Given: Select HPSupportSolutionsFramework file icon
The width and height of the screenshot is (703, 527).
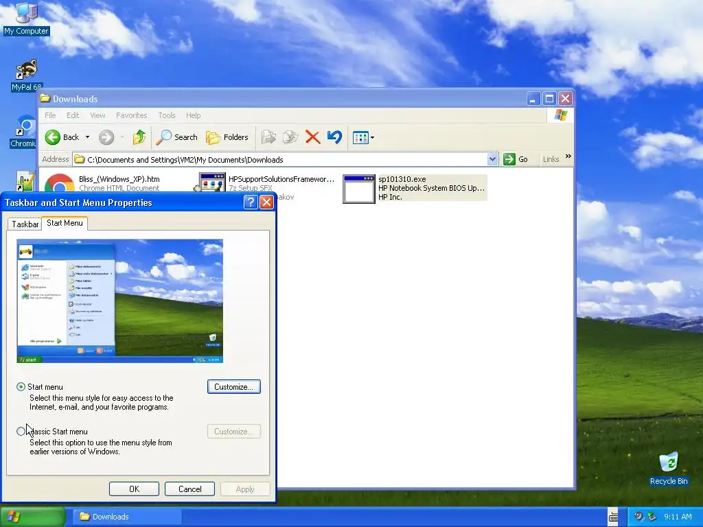Looking at the screenshot, I should pyautogui.click(x=211, y=183).
